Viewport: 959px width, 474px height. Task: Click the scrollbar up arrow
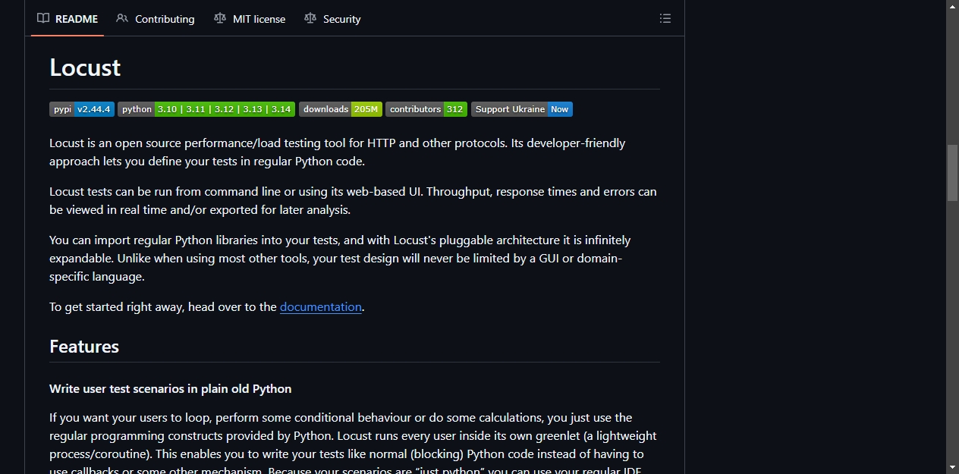point(952,6)
